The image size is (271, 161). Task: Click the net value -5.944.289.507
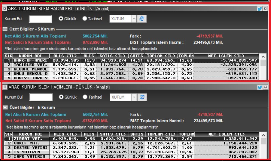(x=239, y=60)
